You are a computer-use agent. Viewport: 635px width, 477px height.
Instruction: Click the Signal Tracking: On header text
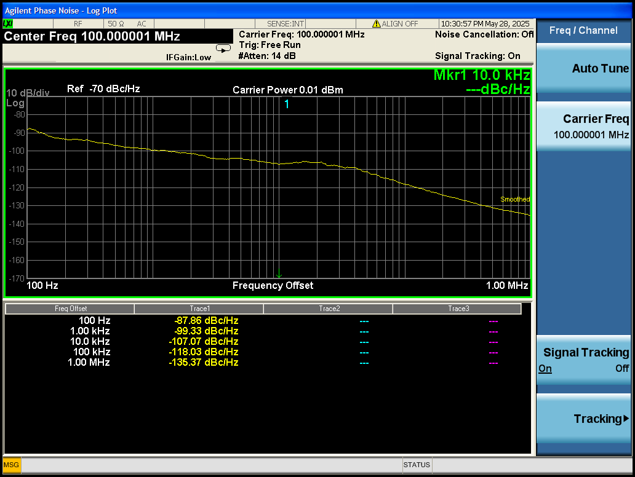[x=477, y=56]
